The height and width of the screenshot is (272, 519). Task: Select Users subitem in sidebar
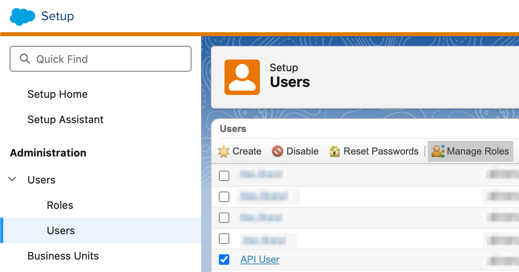(61, 231)
